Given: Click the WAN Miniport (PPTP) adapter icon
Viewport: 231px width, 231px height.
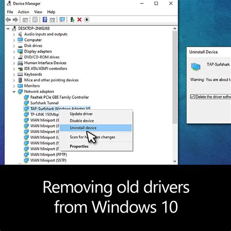Looking at the screenshot, I should click(26, 154).
